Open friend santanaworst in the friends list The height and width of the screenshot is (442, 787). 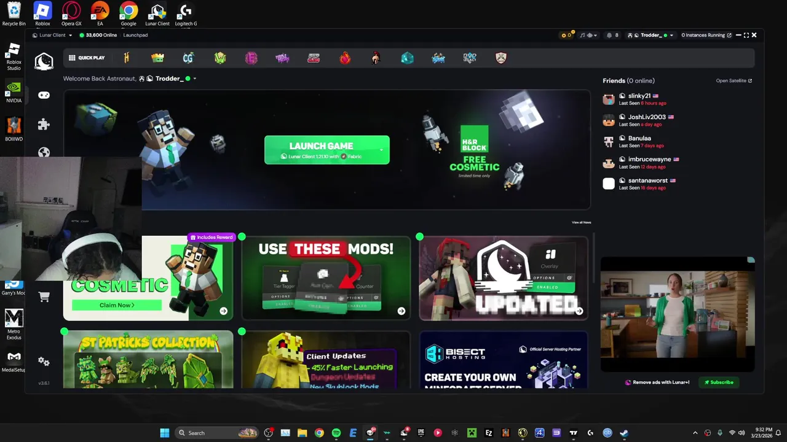639,184
